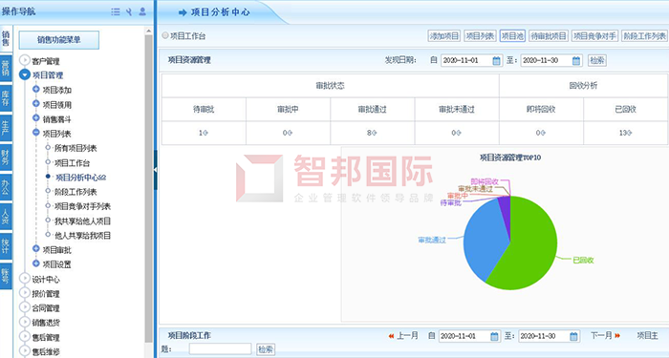This screenshot has height=358, width=669.
Task: Click the list view icon in navigation header
Action: pos(116,11)
